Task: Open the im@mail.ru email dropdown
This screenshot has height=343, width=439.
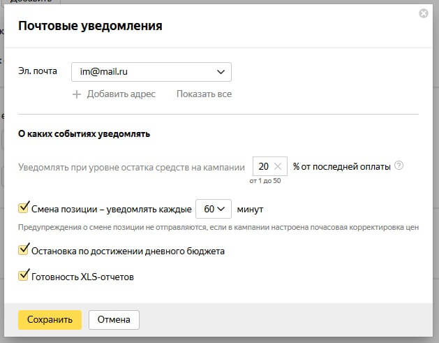Action: tap(151, 72)
